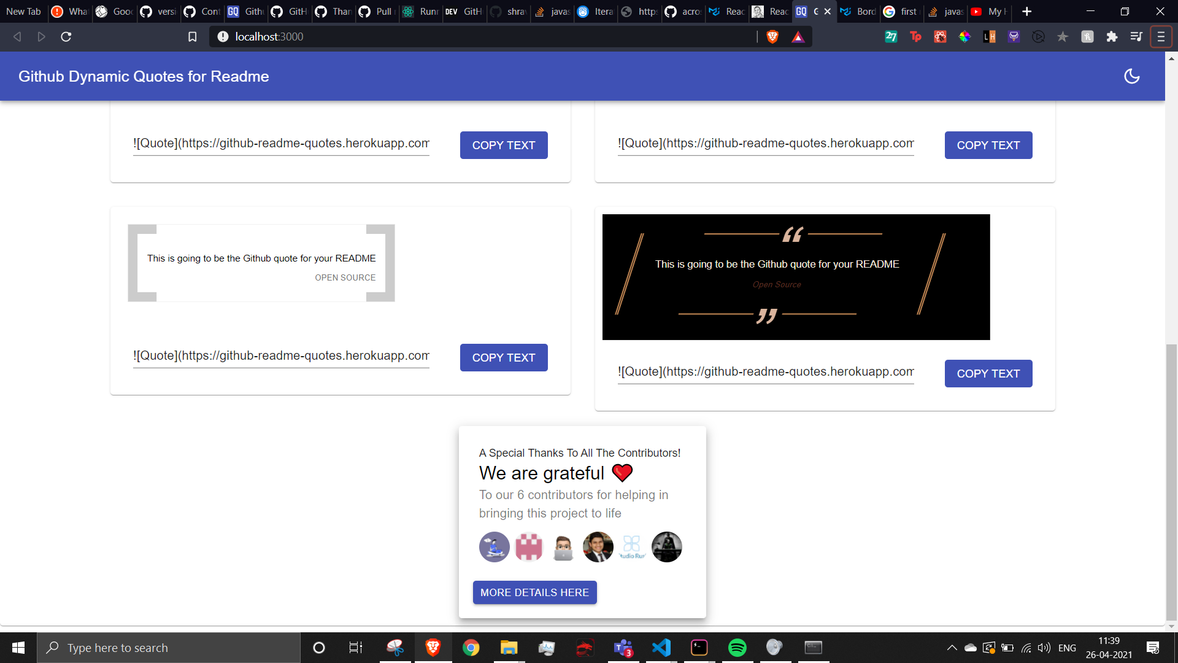
Task: Click the Brave Rewards triangle icon
Action: pos(798,37)
